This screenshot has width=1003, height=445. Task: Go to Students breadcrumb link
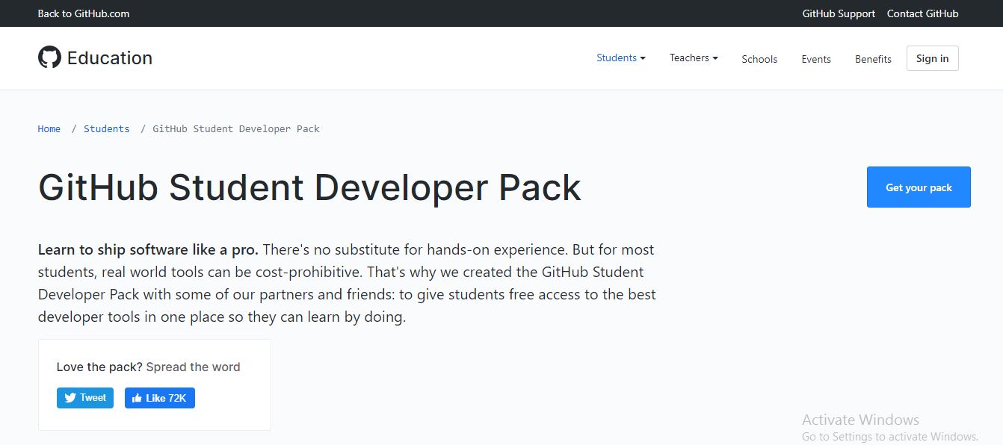tap(107, 128)
